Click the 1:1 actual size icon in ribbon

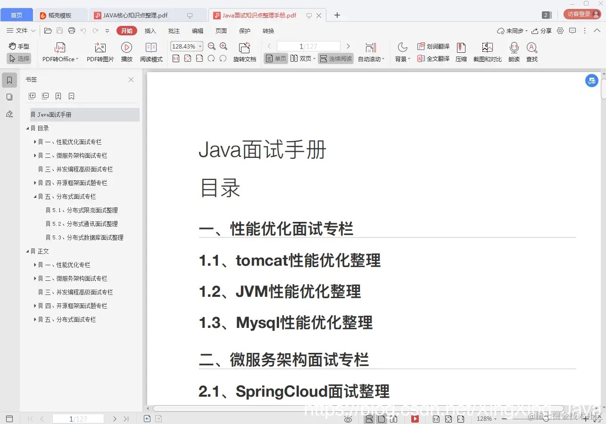tap(176, 59)
